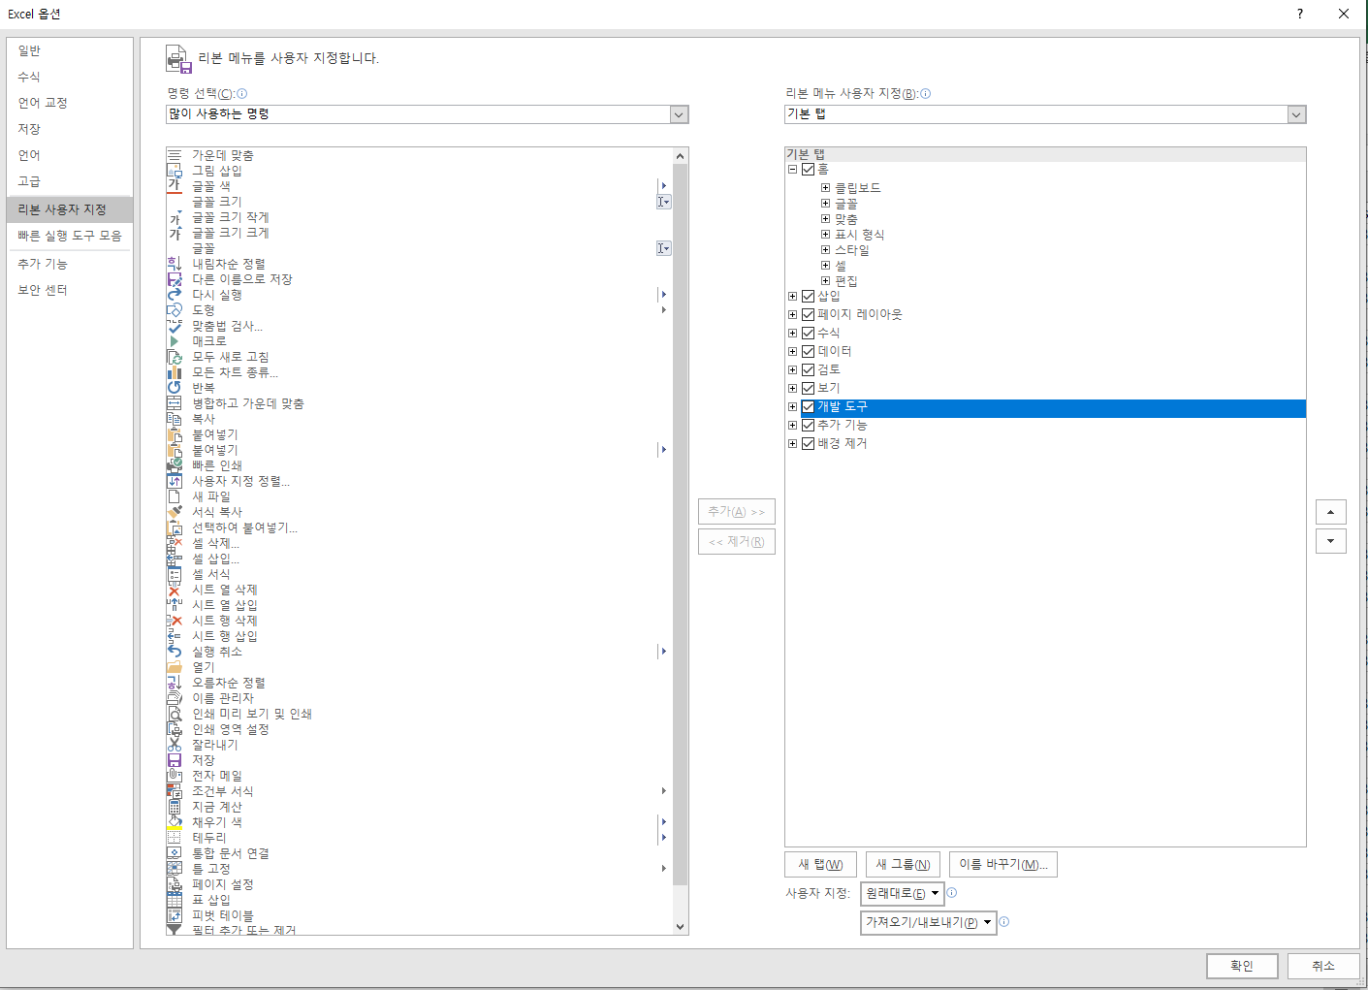
Task: Select the 조건부 서식 command icon
Action: click(175, 791)
